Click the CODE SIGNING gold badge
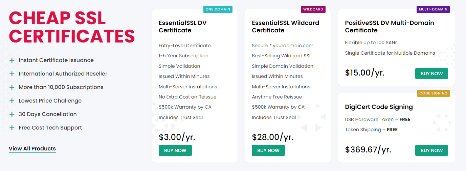The width and height of the screenshot is (466, 171). click(x=433, y=93)
